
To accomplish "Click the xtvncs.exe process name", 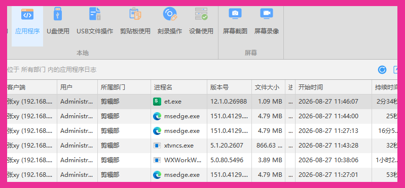I will (x=179, y=146).
